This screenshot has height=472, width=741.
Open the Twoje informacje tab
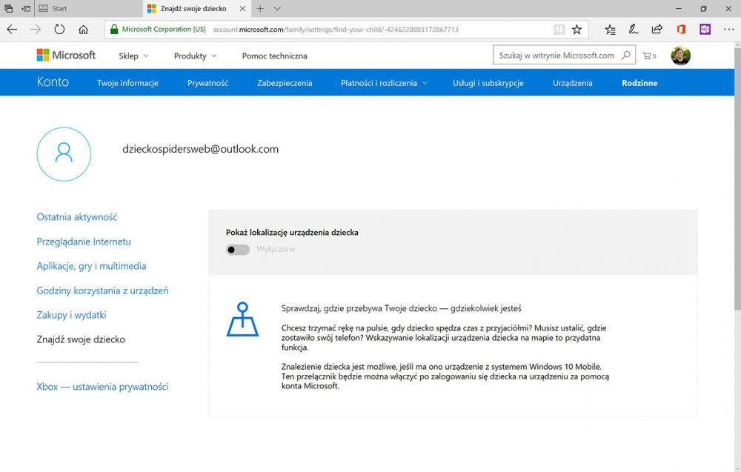(127, 83)
